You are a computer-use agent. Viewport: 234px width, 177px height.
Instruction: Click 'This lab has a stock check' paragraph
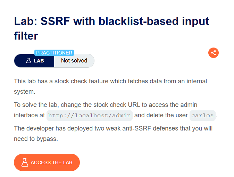tap(110, 86)
